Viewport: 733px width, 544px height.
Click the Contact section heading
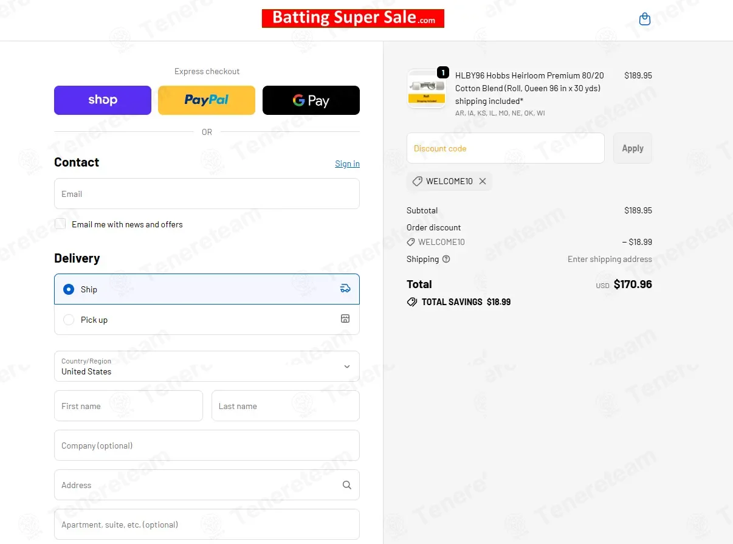coord(77,162)
